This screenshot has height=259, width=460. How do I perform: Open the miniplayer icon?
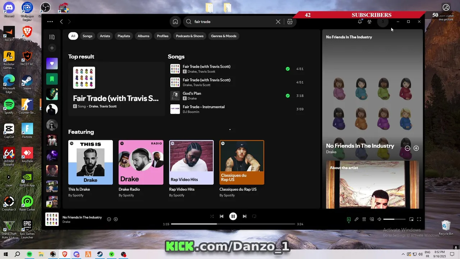click(x=411, y=219)
